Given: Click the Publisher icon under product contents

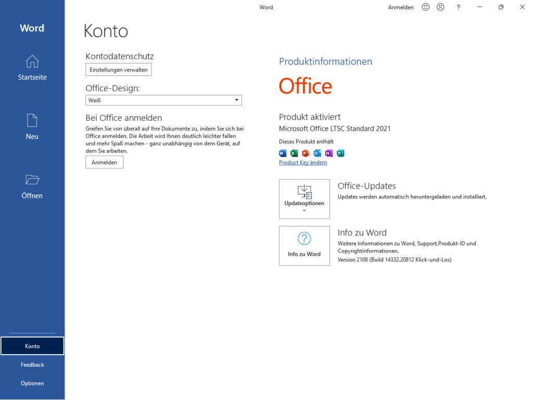Looking at the screenshot, I should click(x=340, y=153).
